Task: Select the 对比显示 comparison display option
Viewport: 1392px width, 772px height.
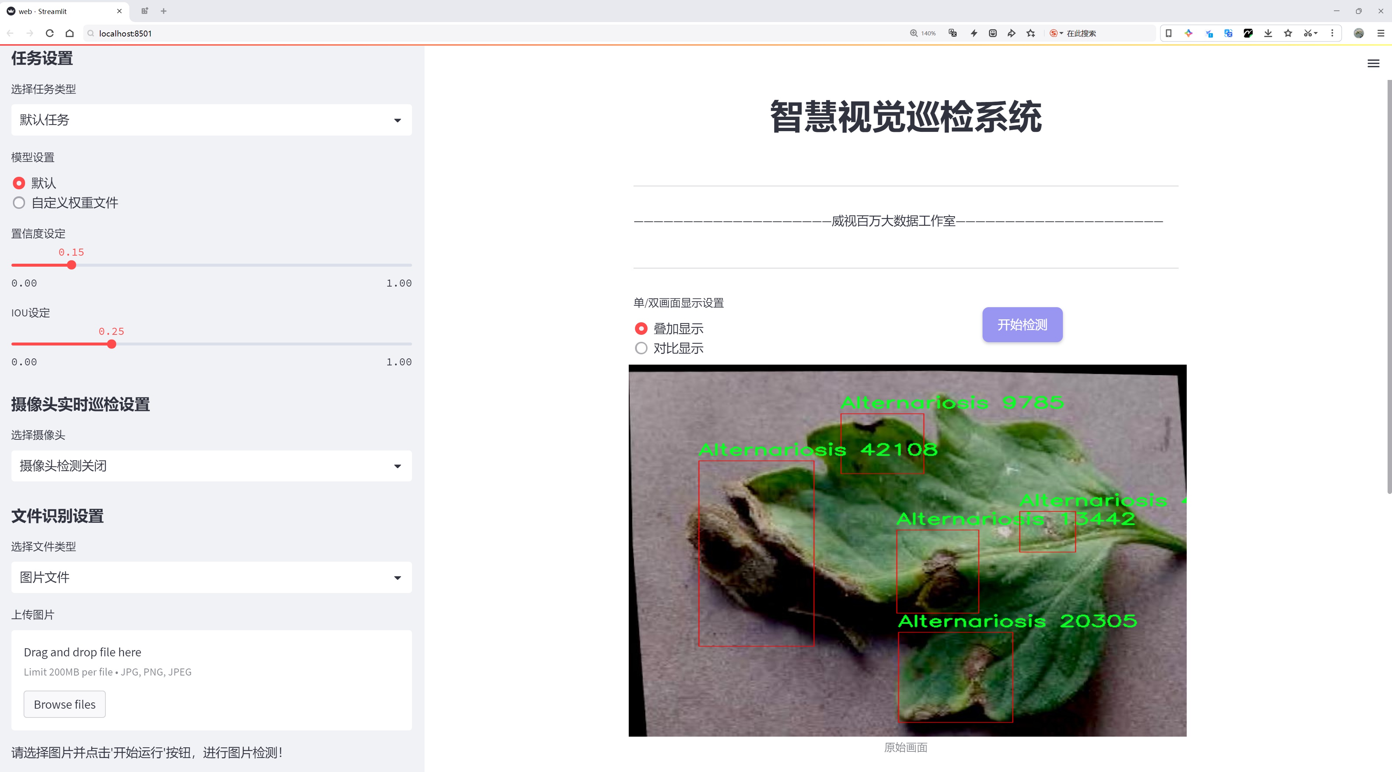Action: [x=641, y=348]
